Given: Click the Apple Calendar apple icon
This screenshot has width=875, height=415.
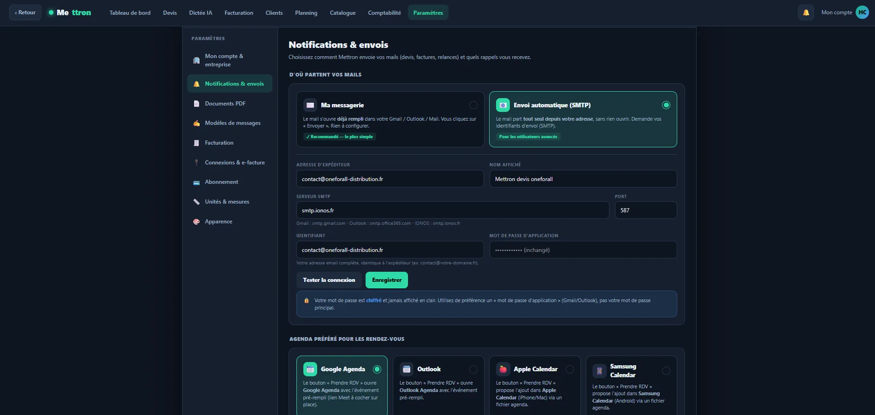Looking at the screenshot, I should click(x=503, y=369).
